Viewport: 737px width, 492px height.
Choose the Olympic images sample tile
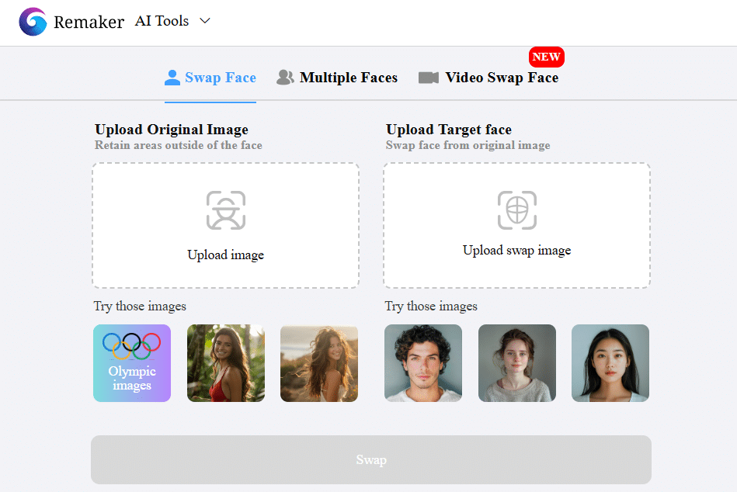tap(132, 363)
